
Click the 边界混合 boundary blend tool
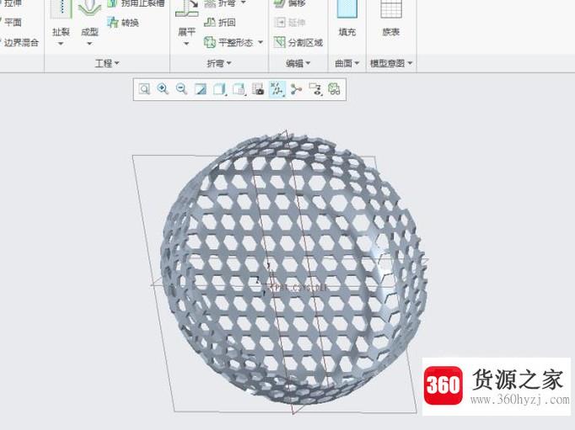(19, 42)
